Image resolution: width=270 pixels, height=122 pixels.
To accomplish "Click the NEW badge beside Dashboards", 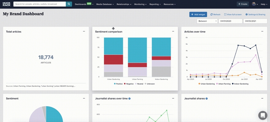I will tap(89, 4).
